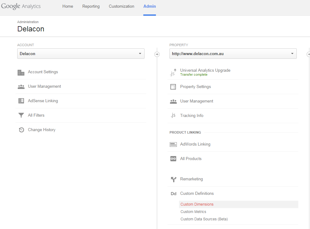Image resolution: width=310 pixels, height=229 pixels.
Task: Select Custom Dimensions
Action: click(239, 204)
